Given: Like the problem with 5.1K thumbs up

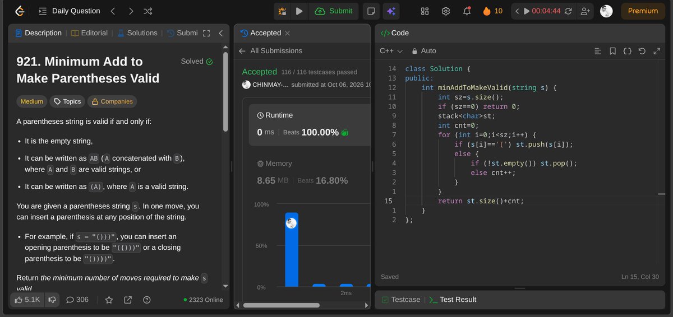Looking at the screenshot, I should pos(27,300).
